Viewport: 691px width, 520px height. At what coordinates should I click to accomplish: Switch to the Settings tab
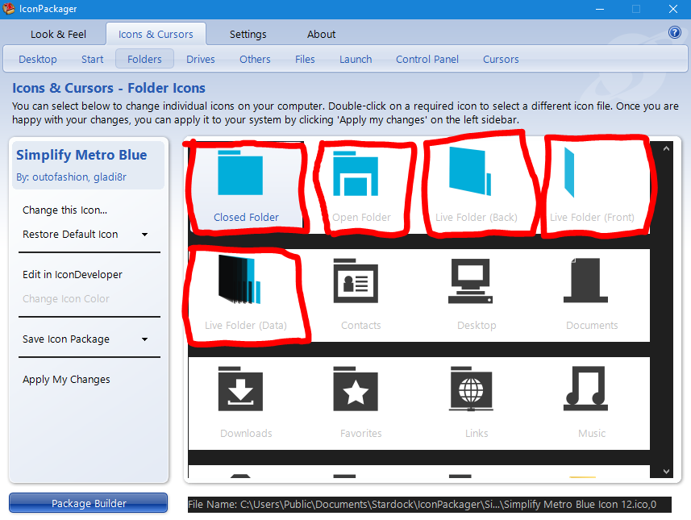tap(248, 34)
